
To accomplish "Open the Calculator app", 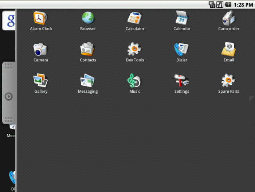I will [135, 21].
